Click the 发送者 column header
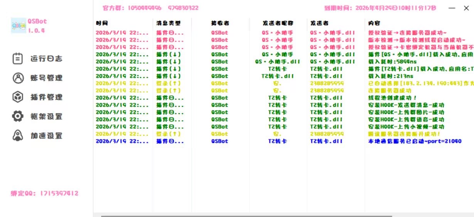Viewport: 474px width, 217px height. (319, 23)
